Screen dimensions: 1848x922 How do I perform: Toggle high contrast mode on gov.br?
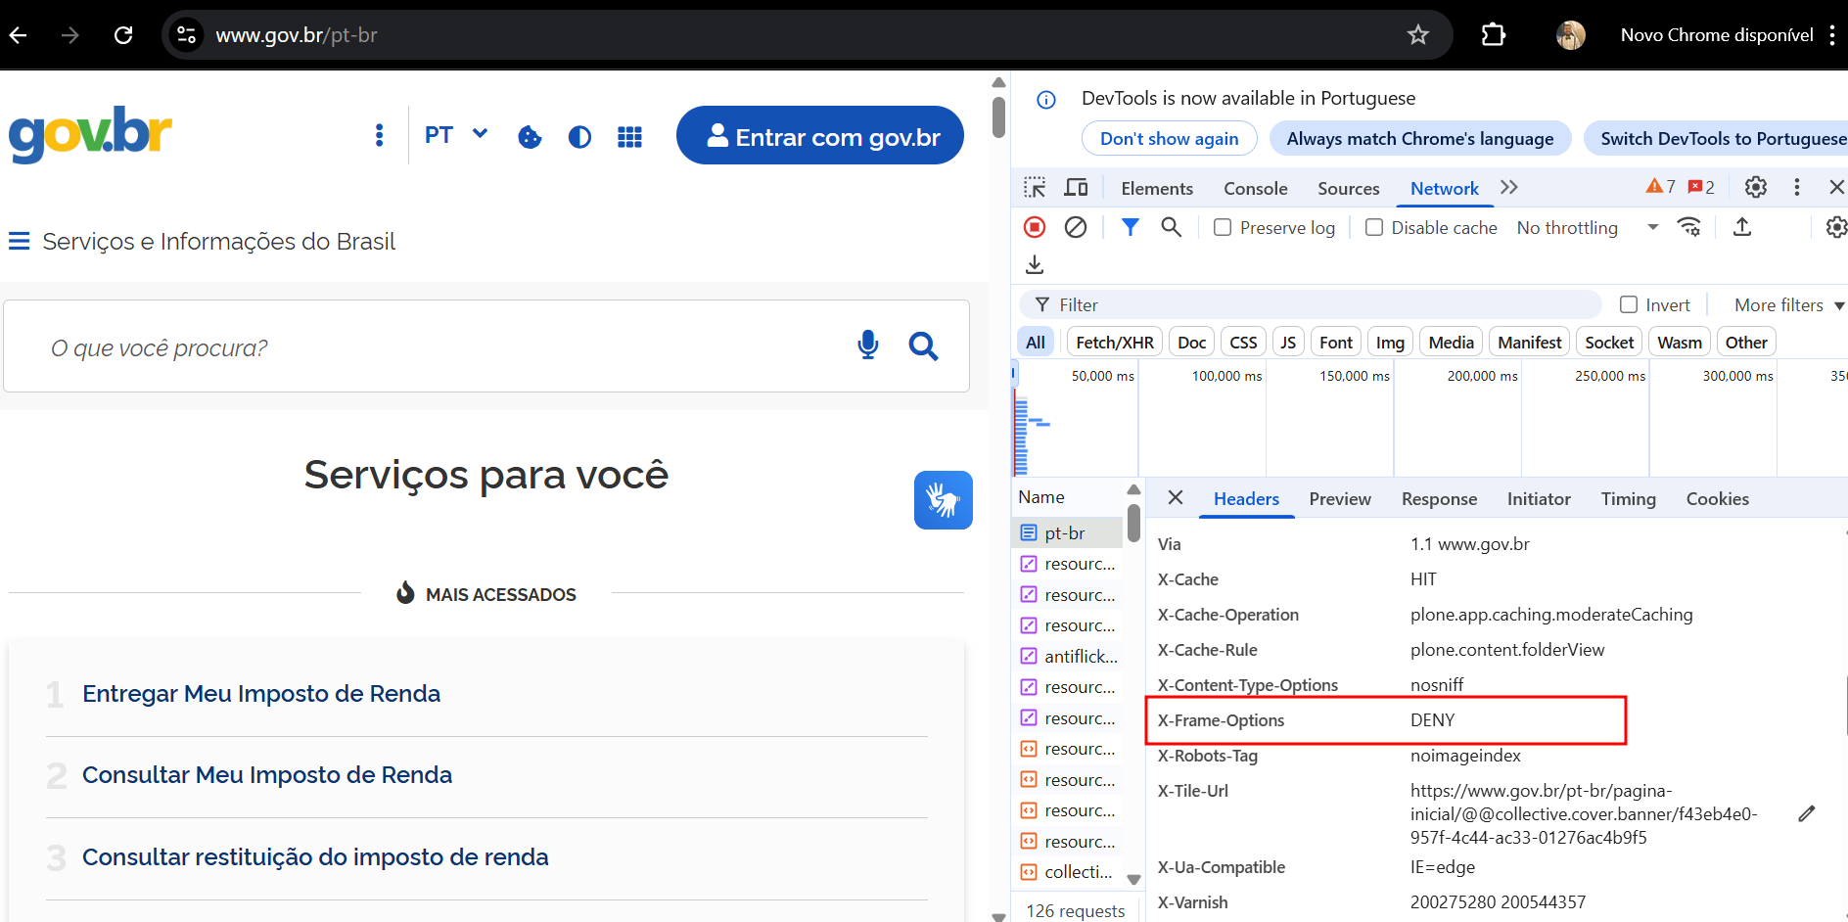pos(579,137)
